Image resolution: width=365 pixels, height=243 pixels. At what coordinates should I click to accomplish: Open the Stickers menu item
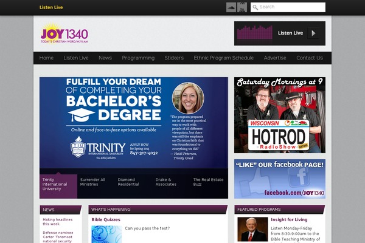click(x=174, y=58)
